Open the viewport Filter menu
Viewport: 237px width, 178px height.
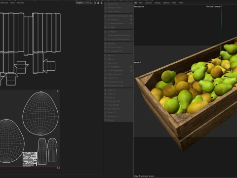coord(174,3)
